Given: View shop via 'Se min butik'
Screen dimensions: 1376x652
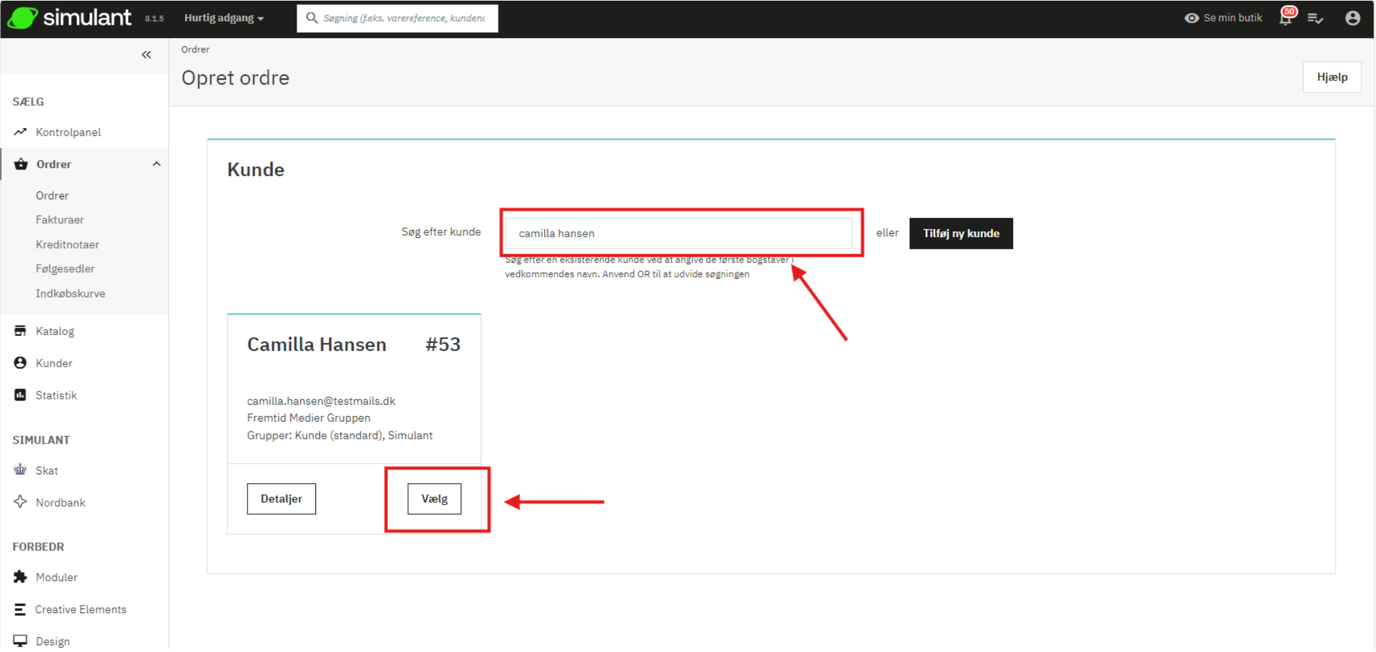Looking at the screenshot, I should pyautogui.click(x=1224, y=18).
